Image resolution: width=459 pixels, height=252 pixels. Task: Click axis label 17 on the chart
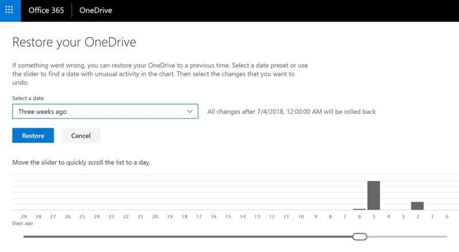[199, 216]
